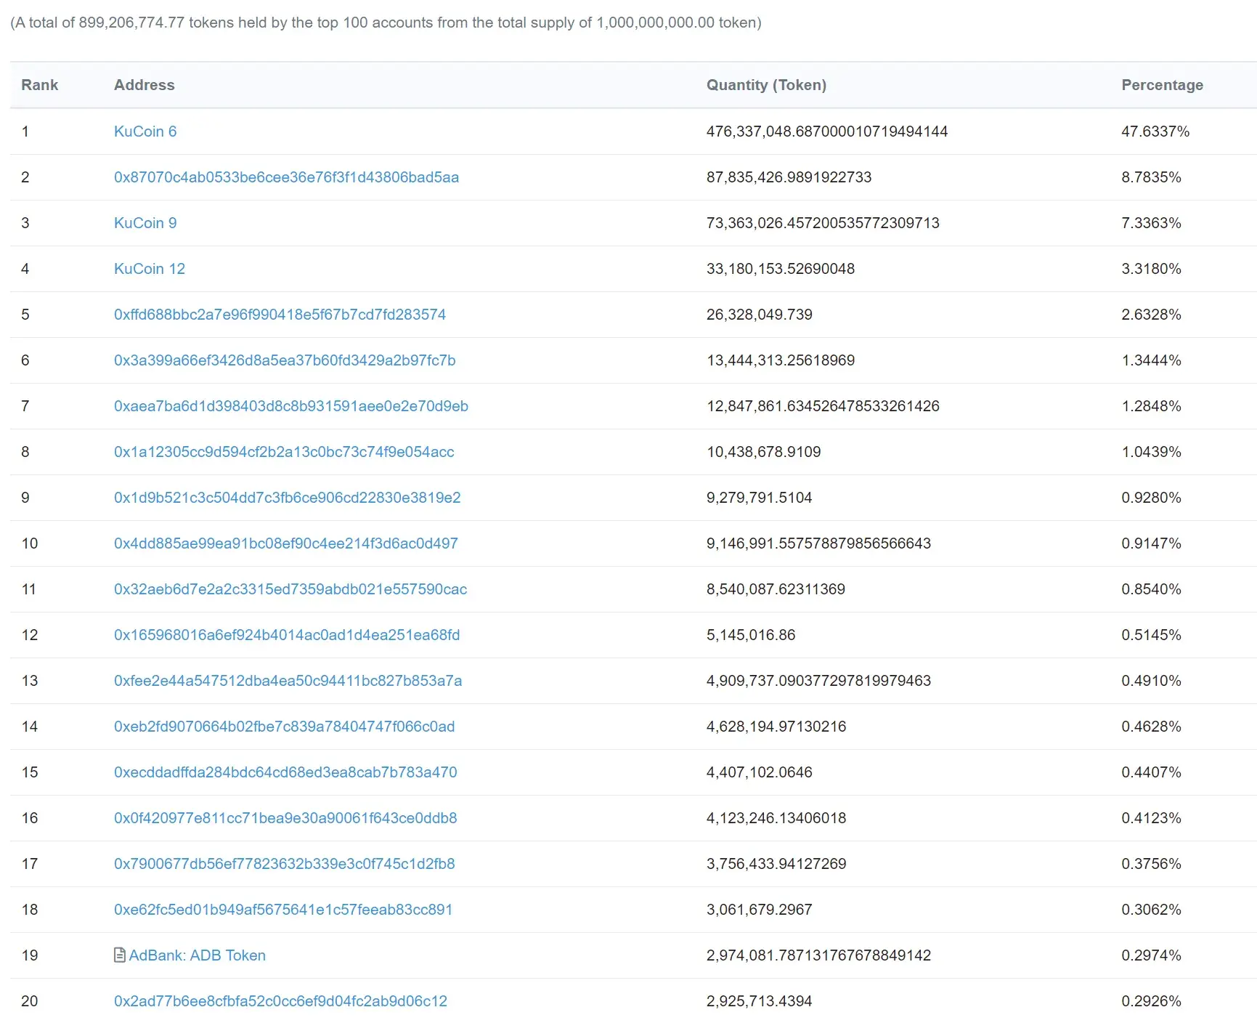Click the 1.3444% percentage value
Viewport: 1257px width, 1023px height.
pyautogui.click(x=1151, y=360)
